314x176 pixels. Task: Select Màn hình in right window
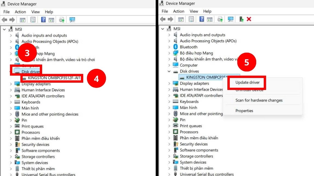click(188, 107)
